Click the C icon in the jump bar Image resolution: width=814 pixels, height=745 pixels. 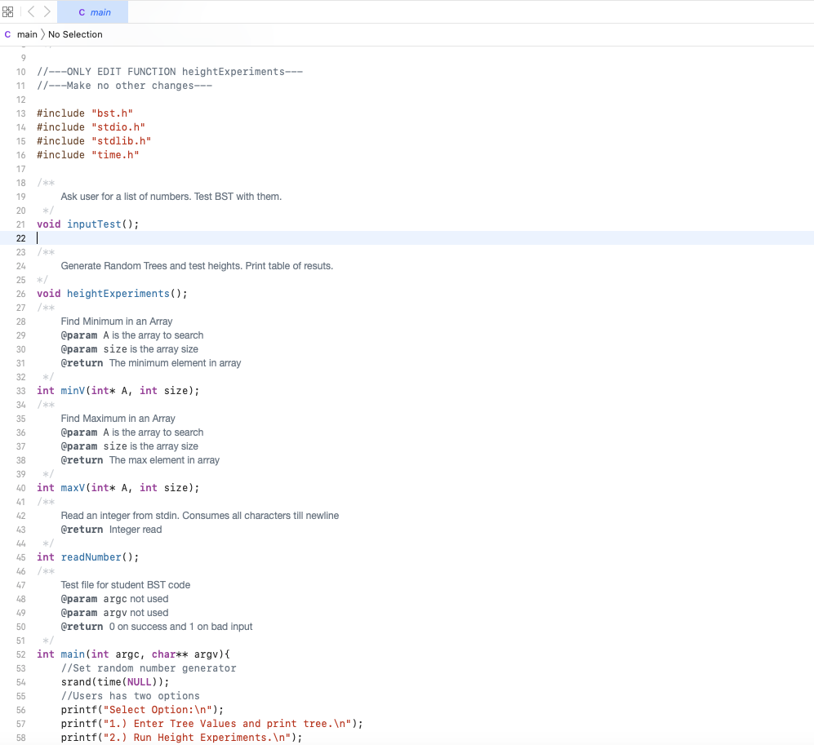coord(7,34)
